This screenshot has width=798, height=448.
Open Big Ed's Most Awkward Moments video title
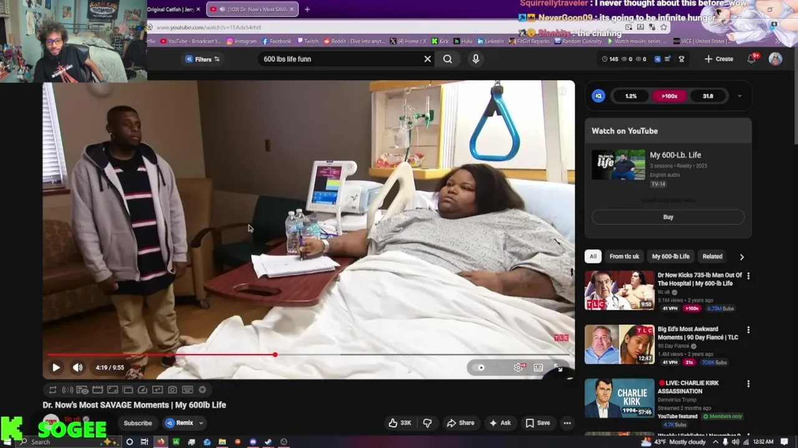tap(698, 334)
